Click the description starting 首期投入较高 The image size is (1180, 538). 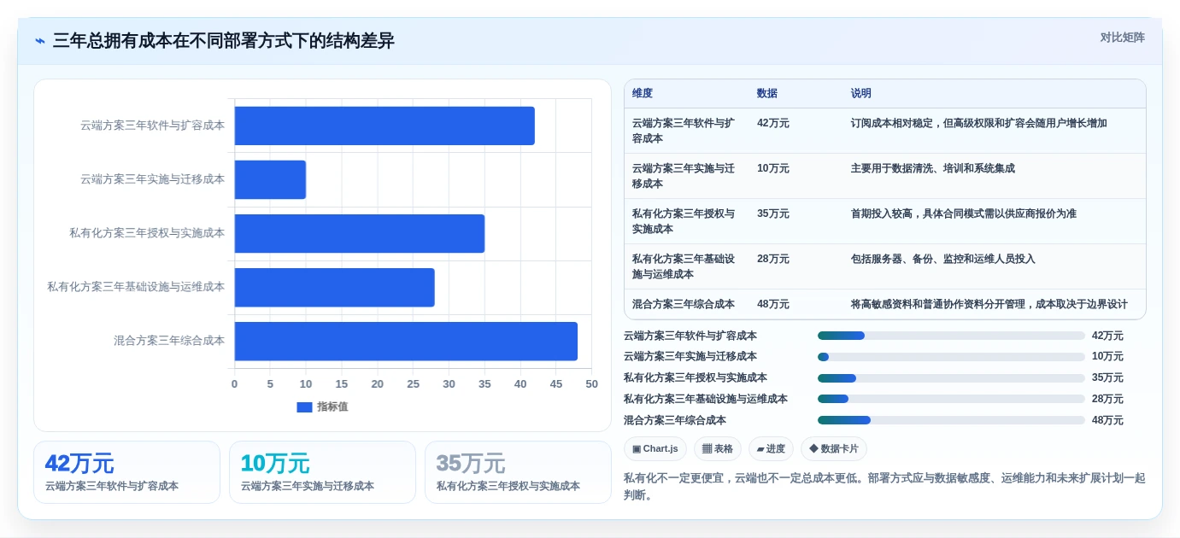pyautogui.click(x=964, y=213)
